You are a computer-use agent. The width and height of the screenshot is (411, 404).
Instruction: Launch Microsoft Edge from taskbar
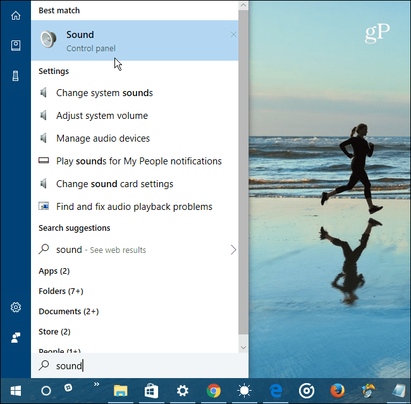pyautogui.click(x=276, y=391)
